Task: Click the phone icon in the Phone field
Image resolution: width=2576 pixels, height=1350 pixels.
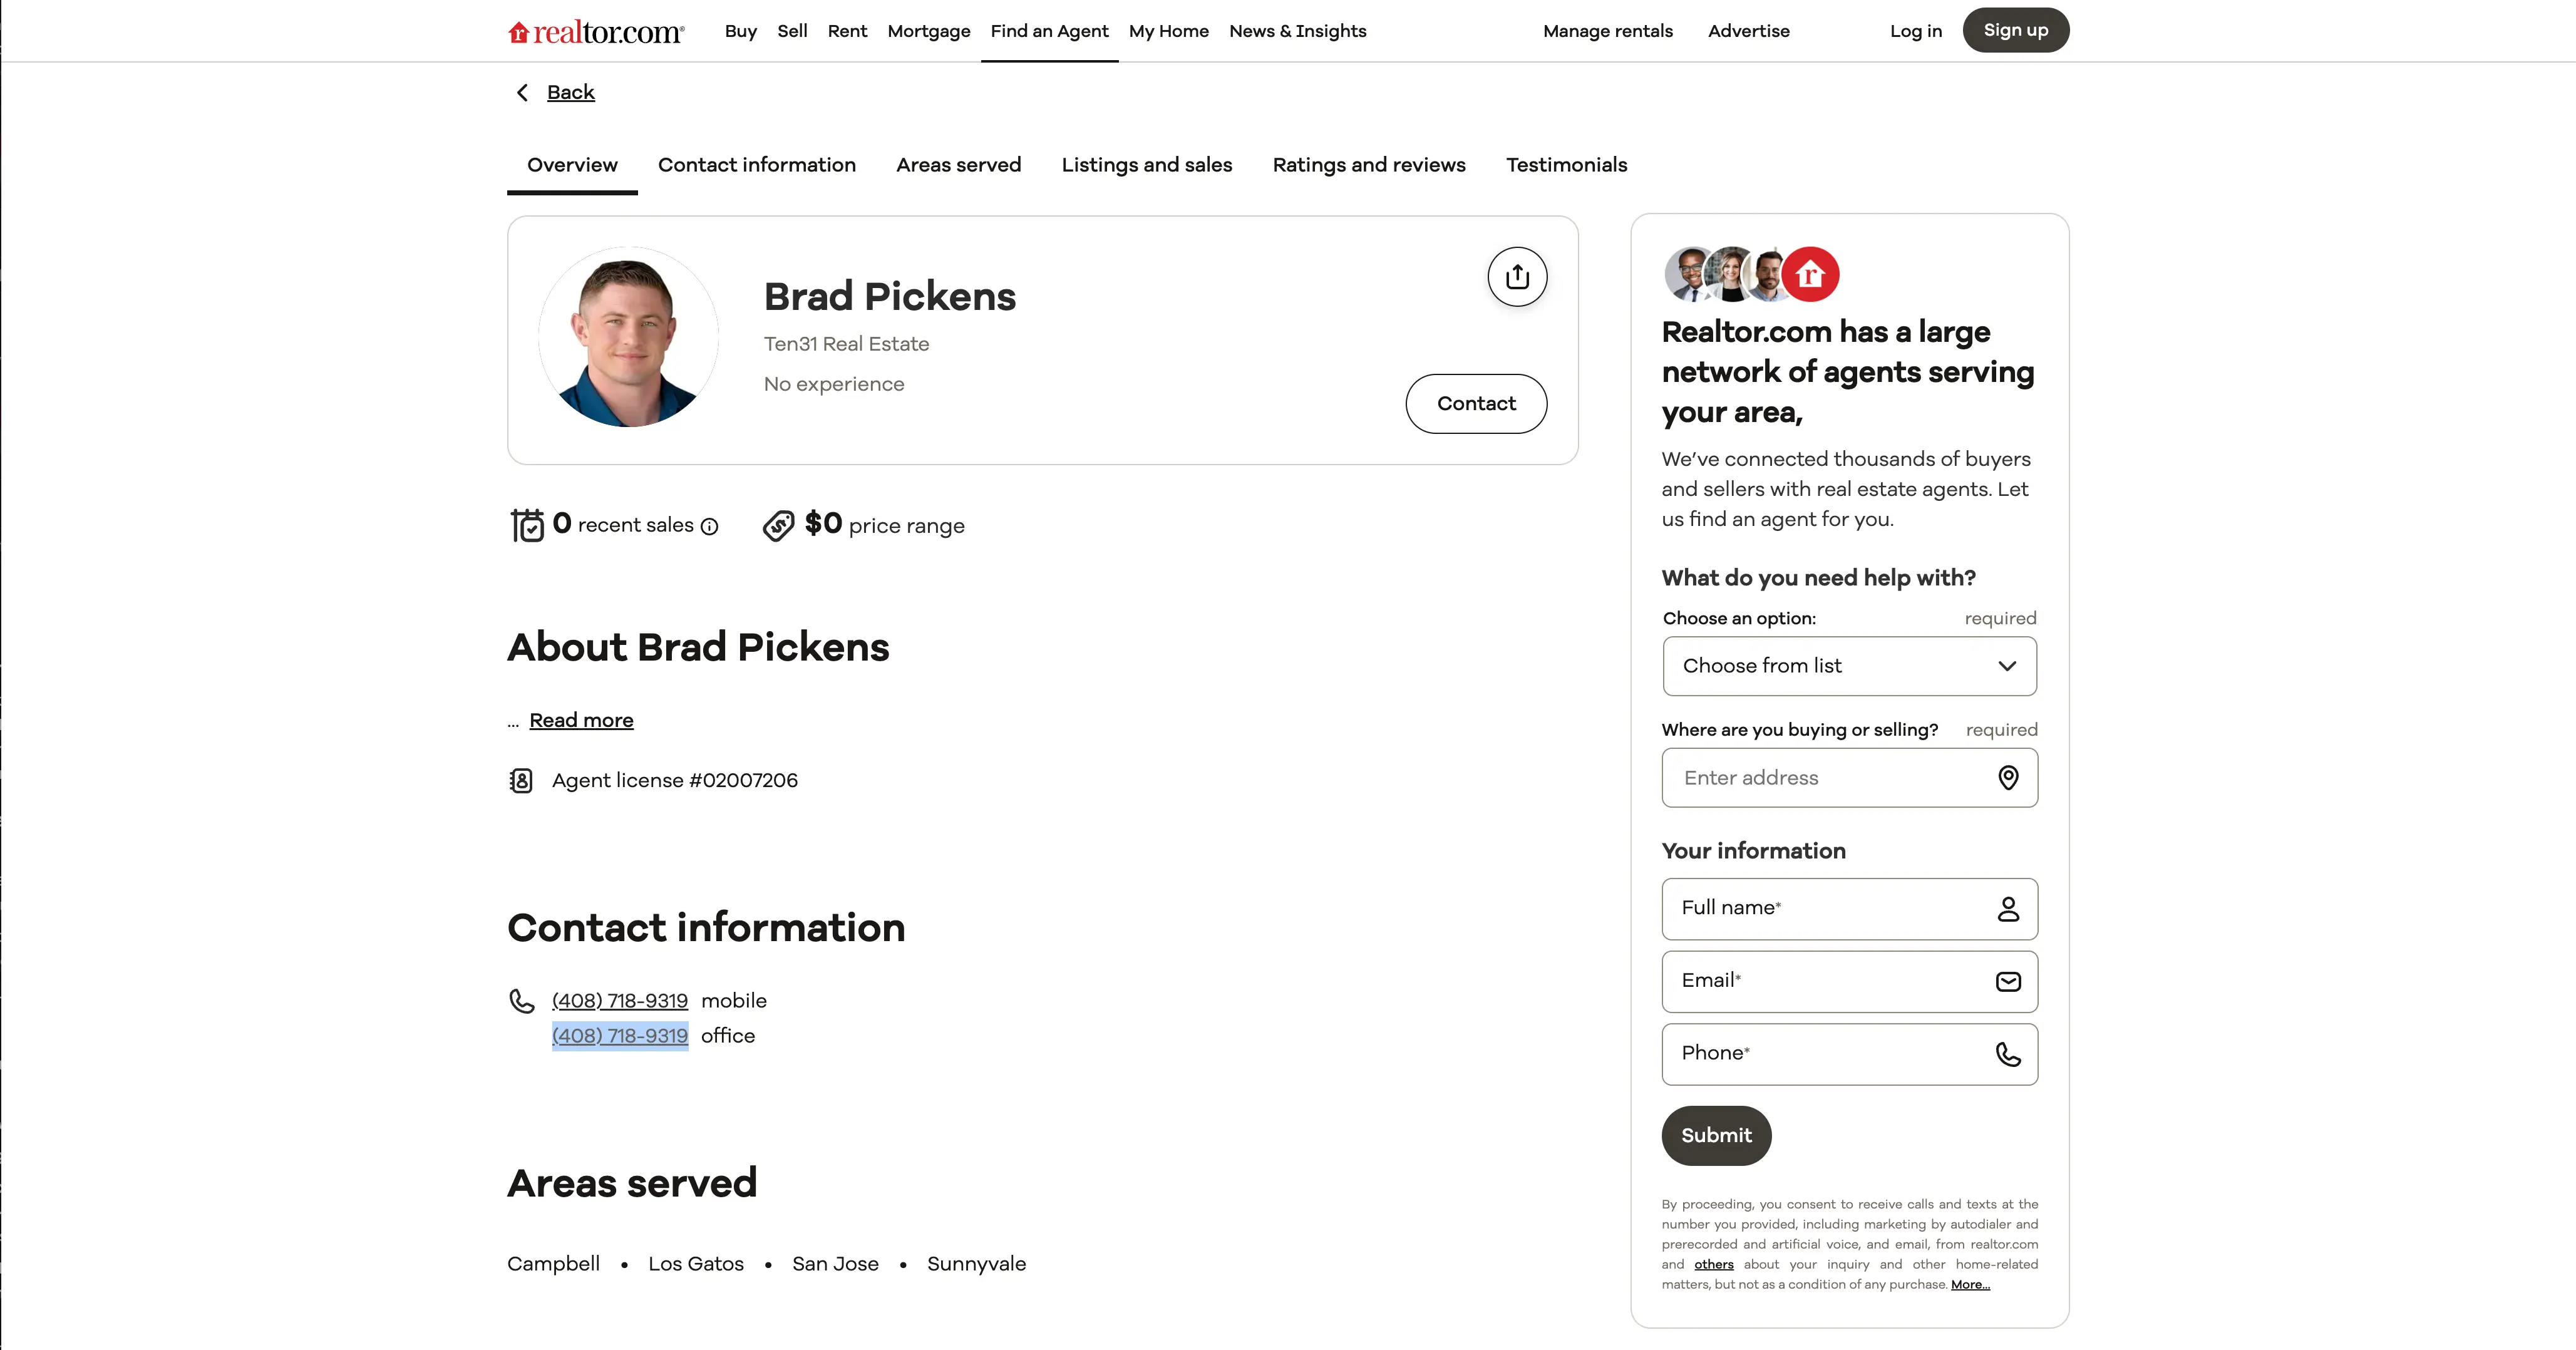Action: (2009, 1054)
